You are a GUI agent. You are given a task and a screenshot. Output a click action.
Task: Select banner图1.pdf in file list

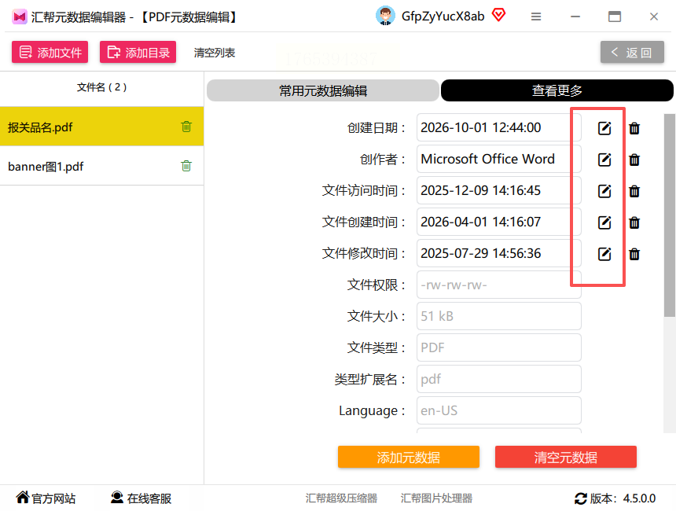(101, 166)
